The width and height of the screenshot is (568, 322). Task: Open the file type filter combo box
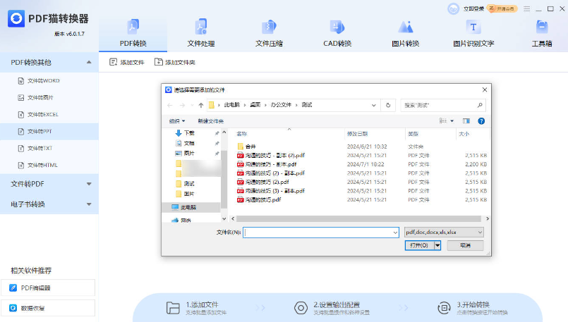point(444,233)
